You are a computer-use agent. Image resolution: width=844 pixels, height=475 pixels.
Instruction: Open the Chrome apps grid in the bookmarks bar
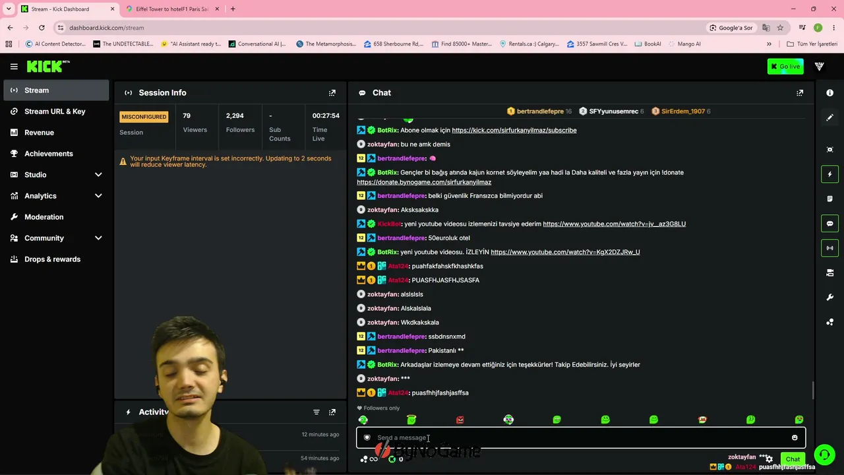pos(9,44)
